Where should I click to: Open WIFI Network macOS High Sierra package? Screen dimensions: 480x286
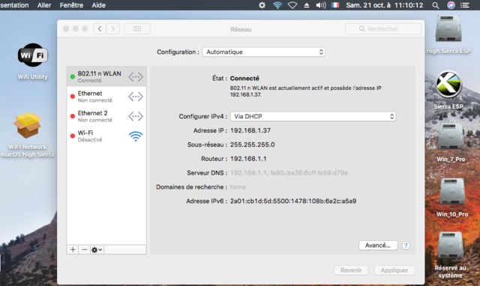pyautogui.click(x=27, y=126)
